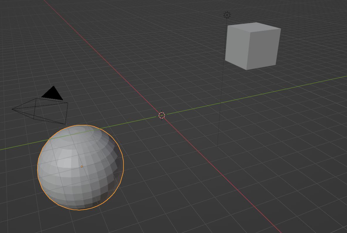Click the camera's black up-direction triangle
347x233 pixels.
(x=53, y=93)
